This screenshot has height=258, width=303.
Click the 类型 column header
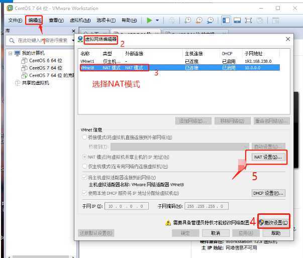[112, 53]
